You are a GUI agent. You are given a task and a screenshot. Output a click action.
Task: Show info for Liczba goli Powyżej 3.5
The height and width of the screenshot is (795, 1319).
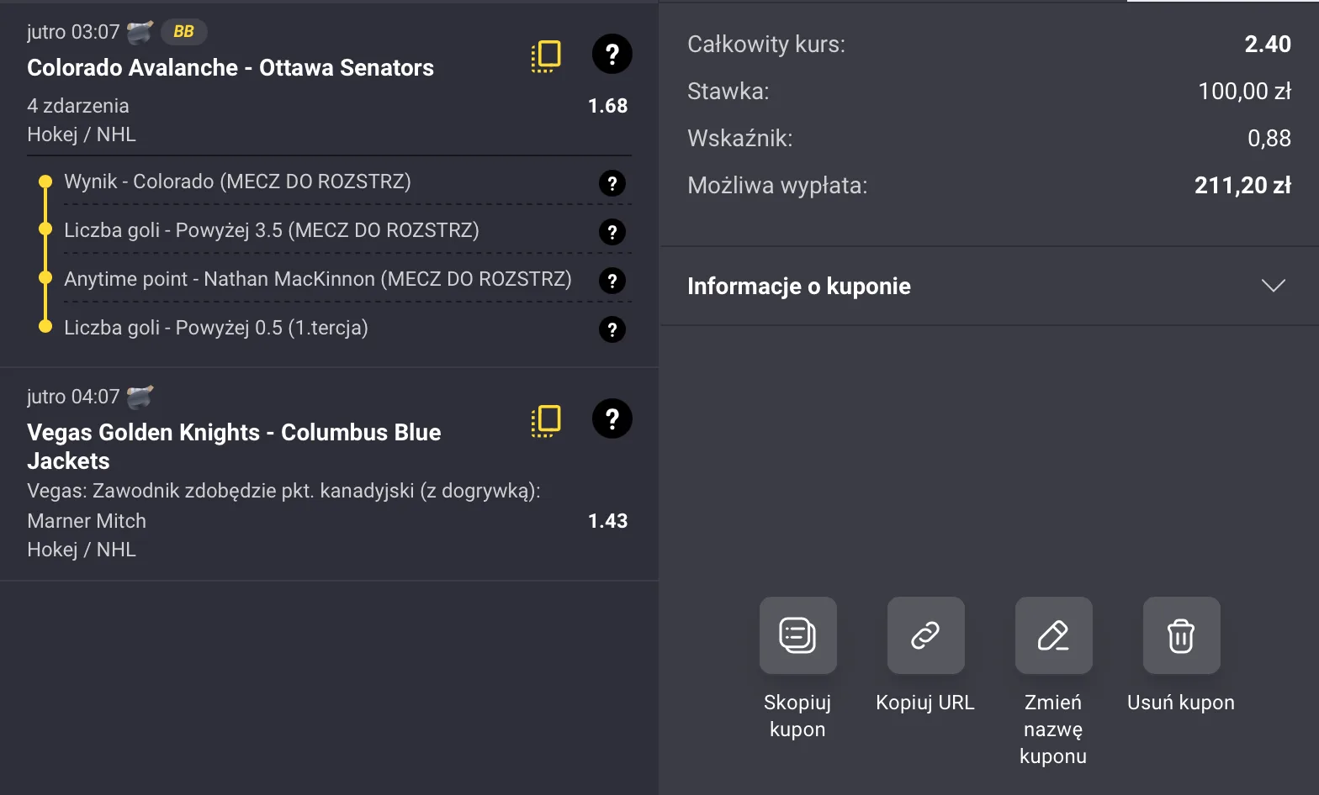tap(612, 232)
